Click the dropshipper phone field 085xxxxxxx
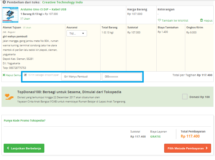Image resolution: width=215 pixels, height=160 pixels. coord(122,77)
